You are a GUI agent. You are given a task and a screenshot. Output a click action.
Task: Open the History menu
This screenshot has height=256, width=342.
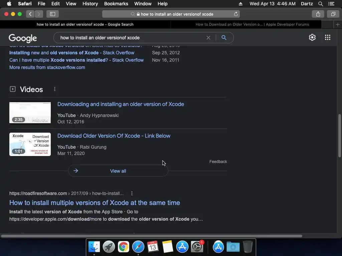(90, 4)
